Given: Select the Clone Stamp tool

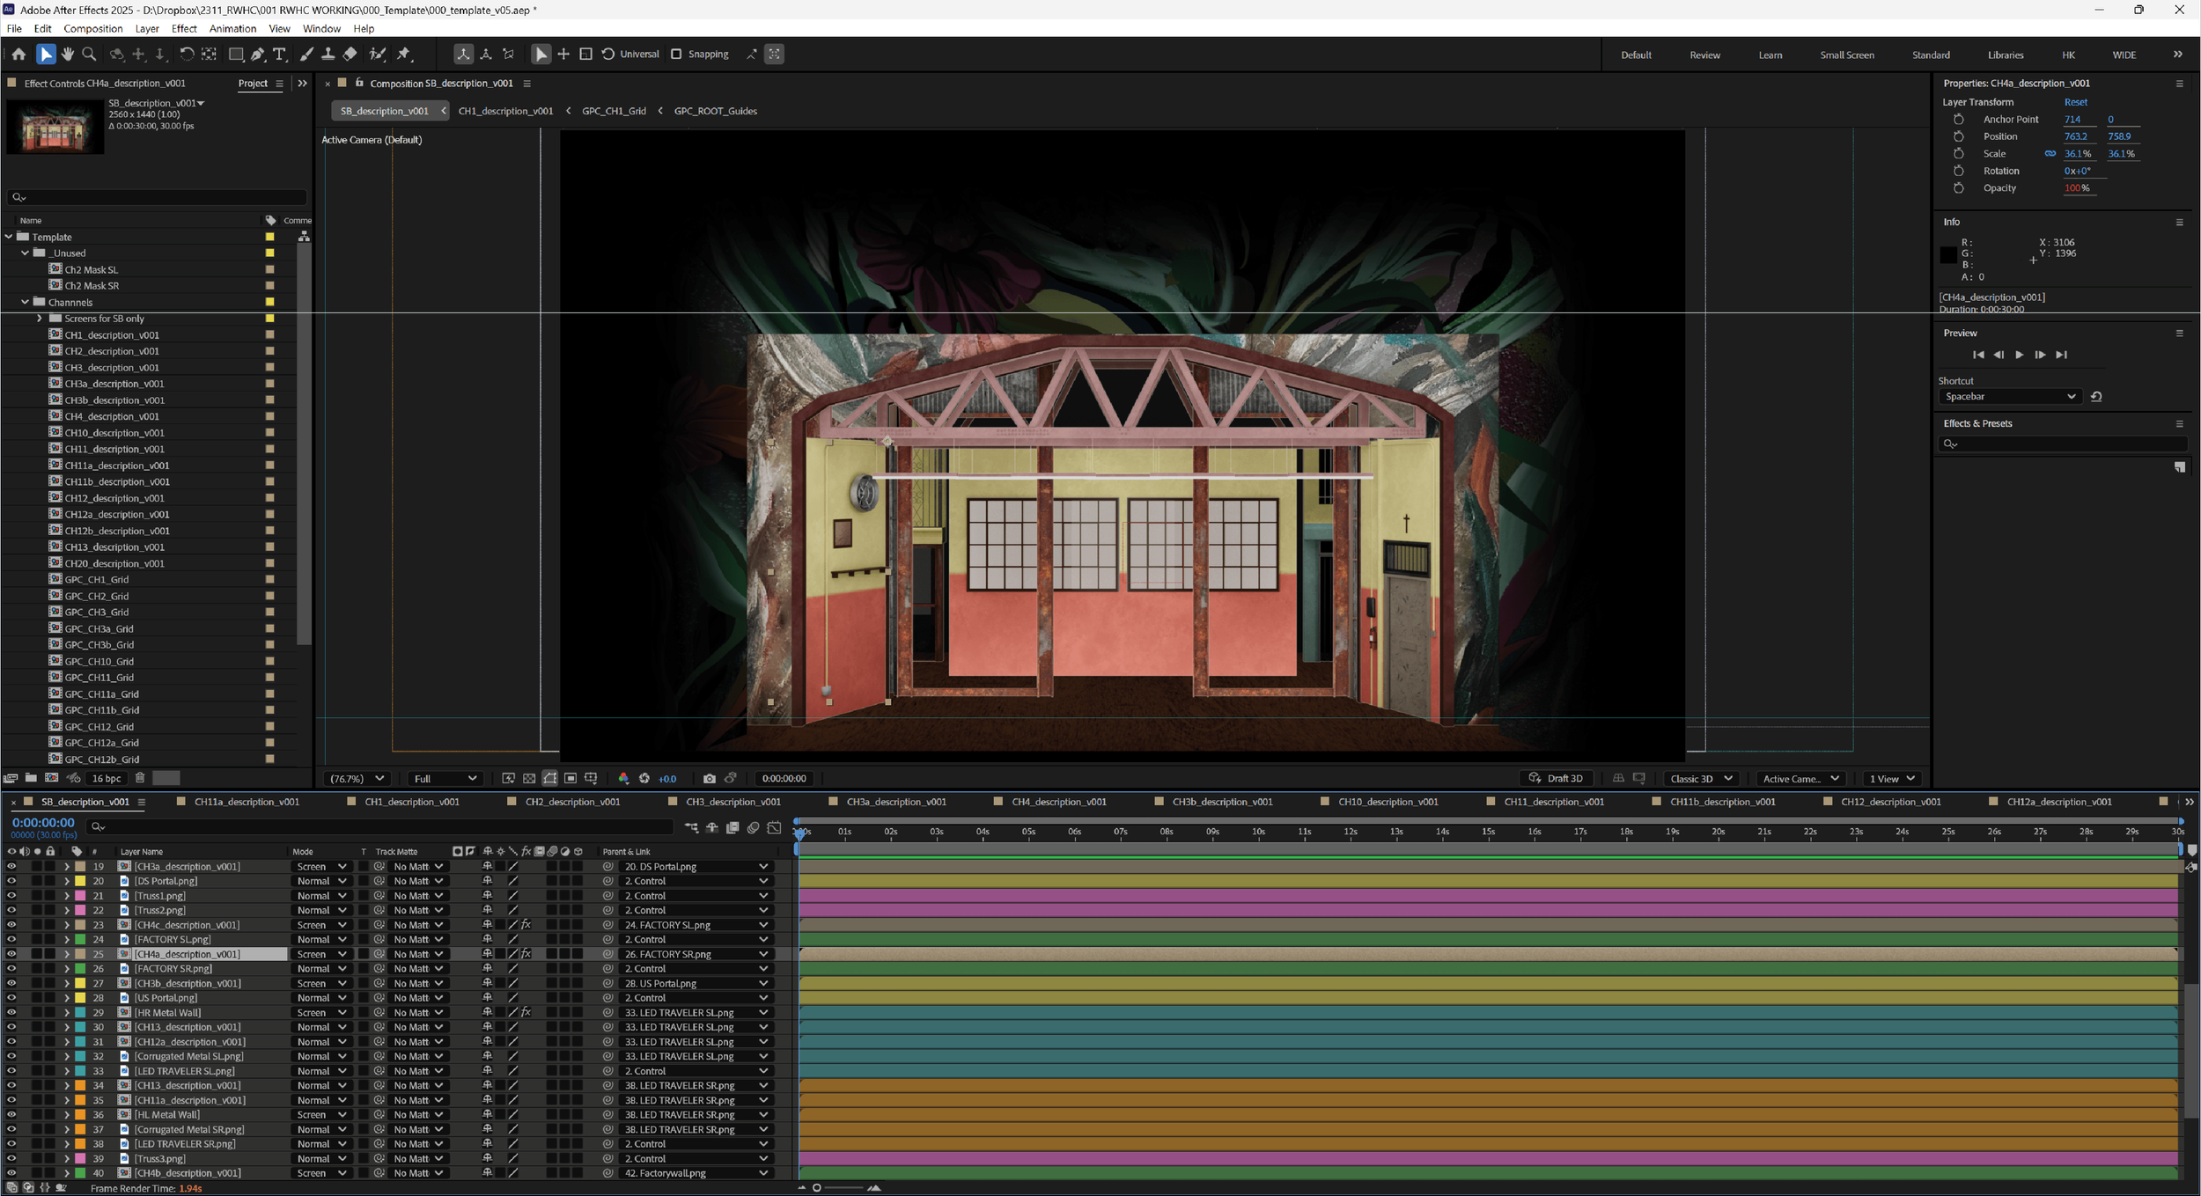Looking at the screenshot, I should pos(328,55).
